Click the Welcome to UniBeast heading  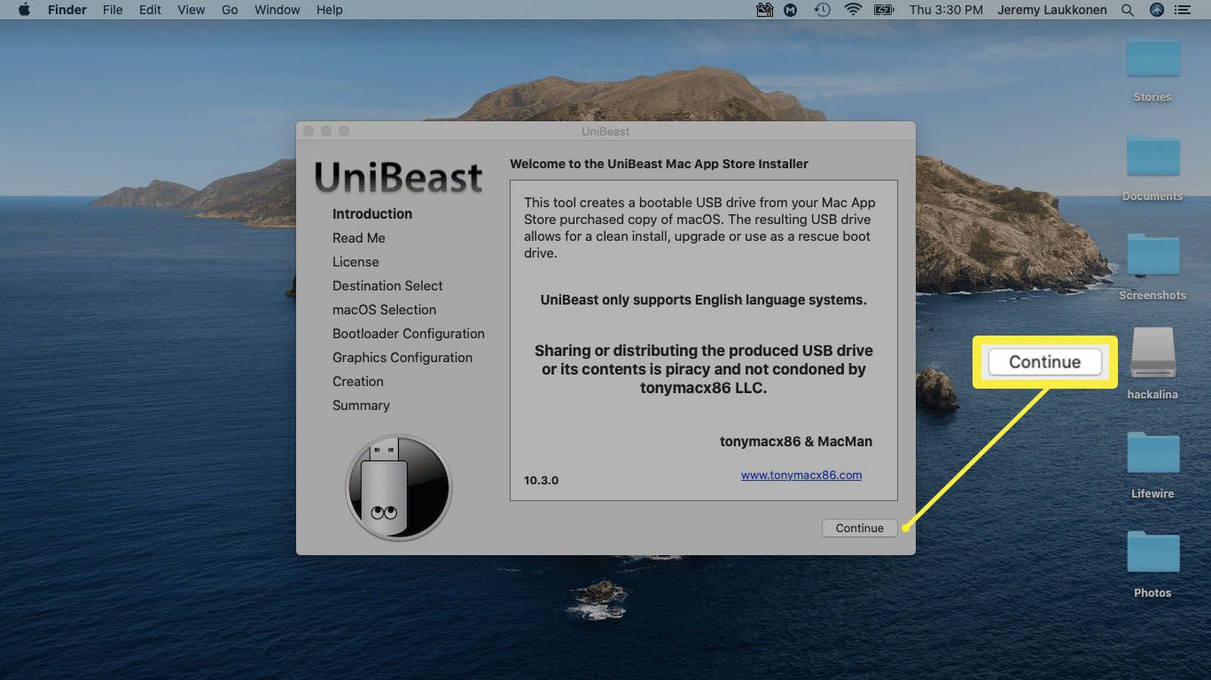[x=659, y=164]
